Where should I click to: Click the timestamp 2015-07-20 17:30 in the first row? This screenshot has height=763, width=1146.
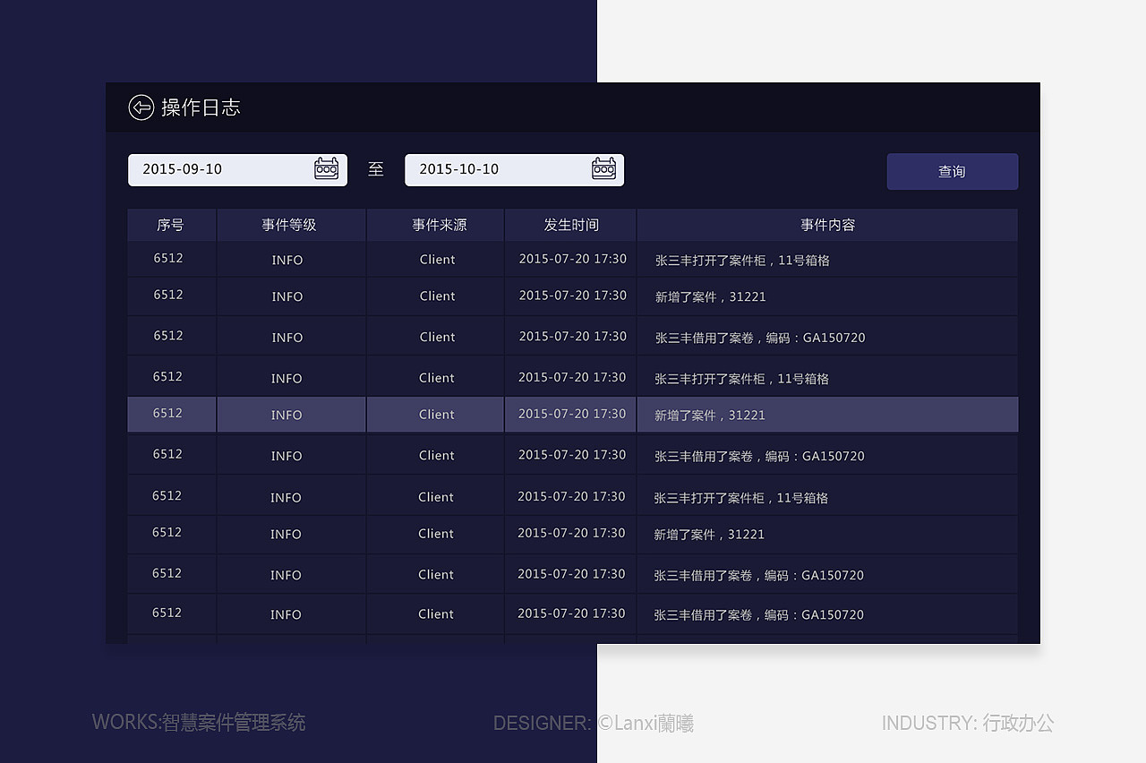point(569,259)
